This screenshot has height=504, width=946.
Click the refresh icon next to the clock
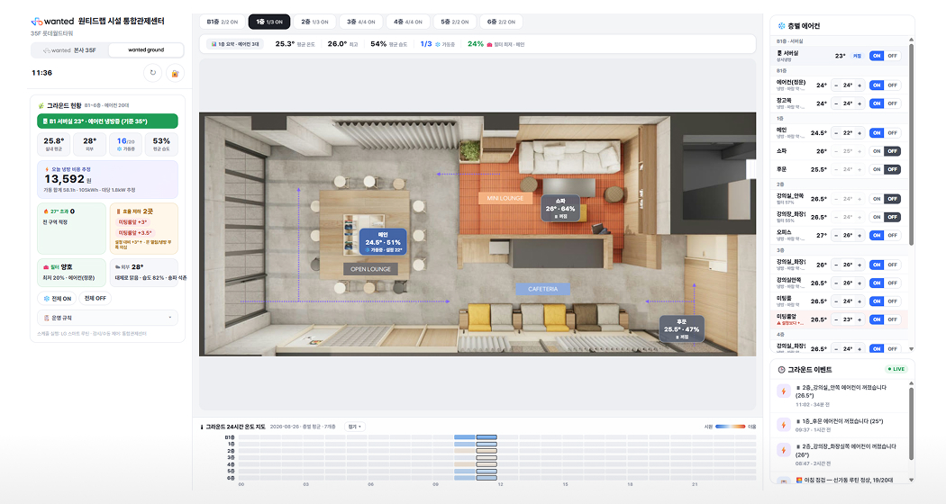152,73
